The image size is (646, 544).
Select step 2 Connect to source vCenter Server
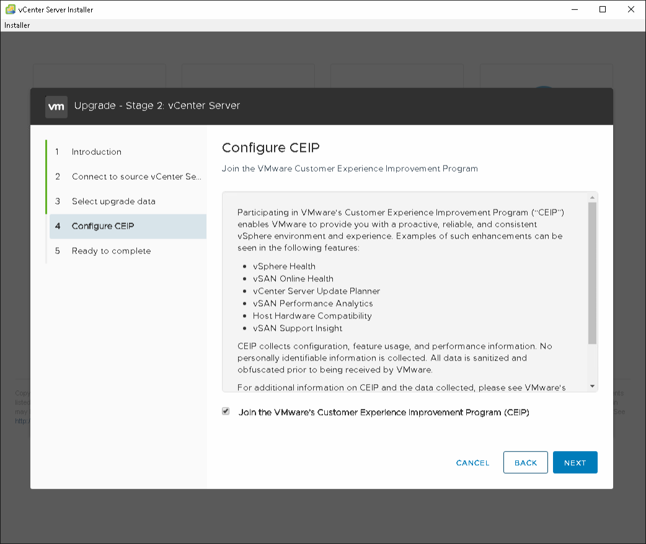(x=136, y=177)
